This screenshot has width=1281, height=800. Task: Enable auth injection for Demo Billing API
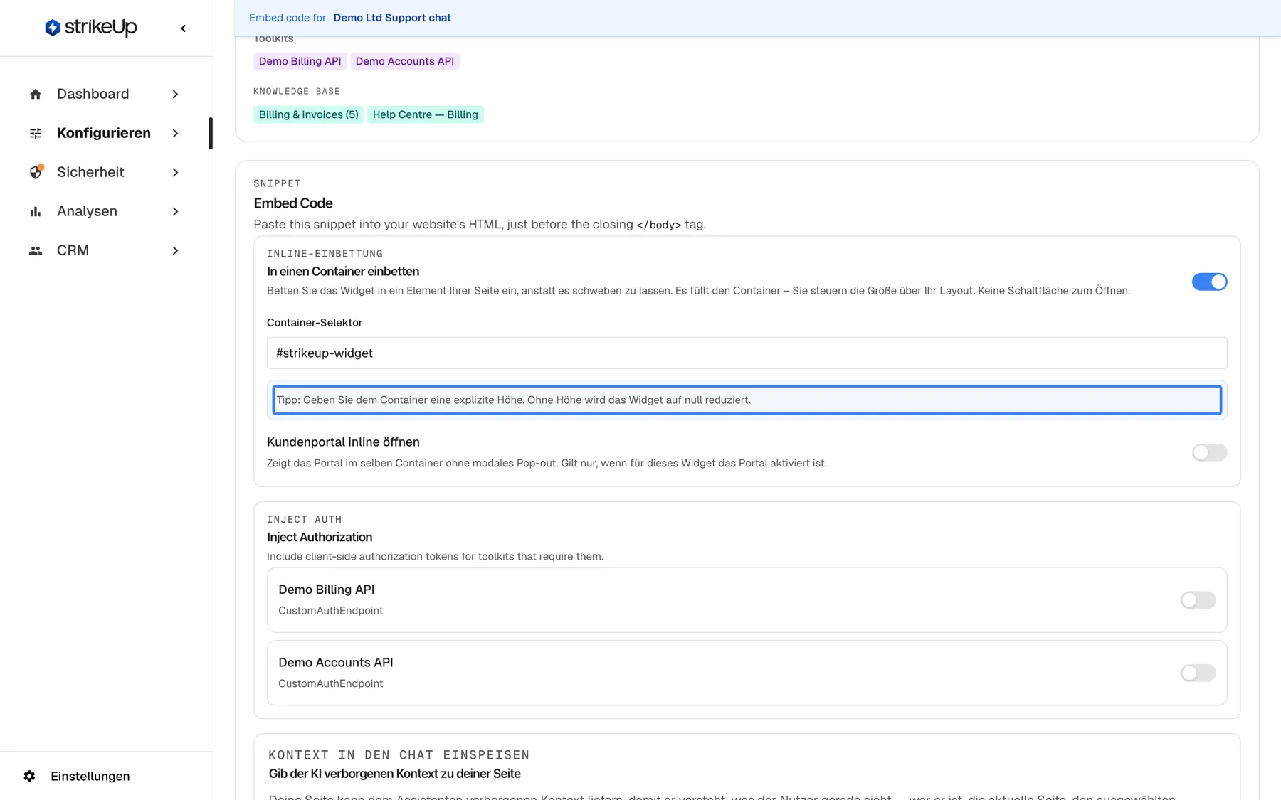(1198, 600)
